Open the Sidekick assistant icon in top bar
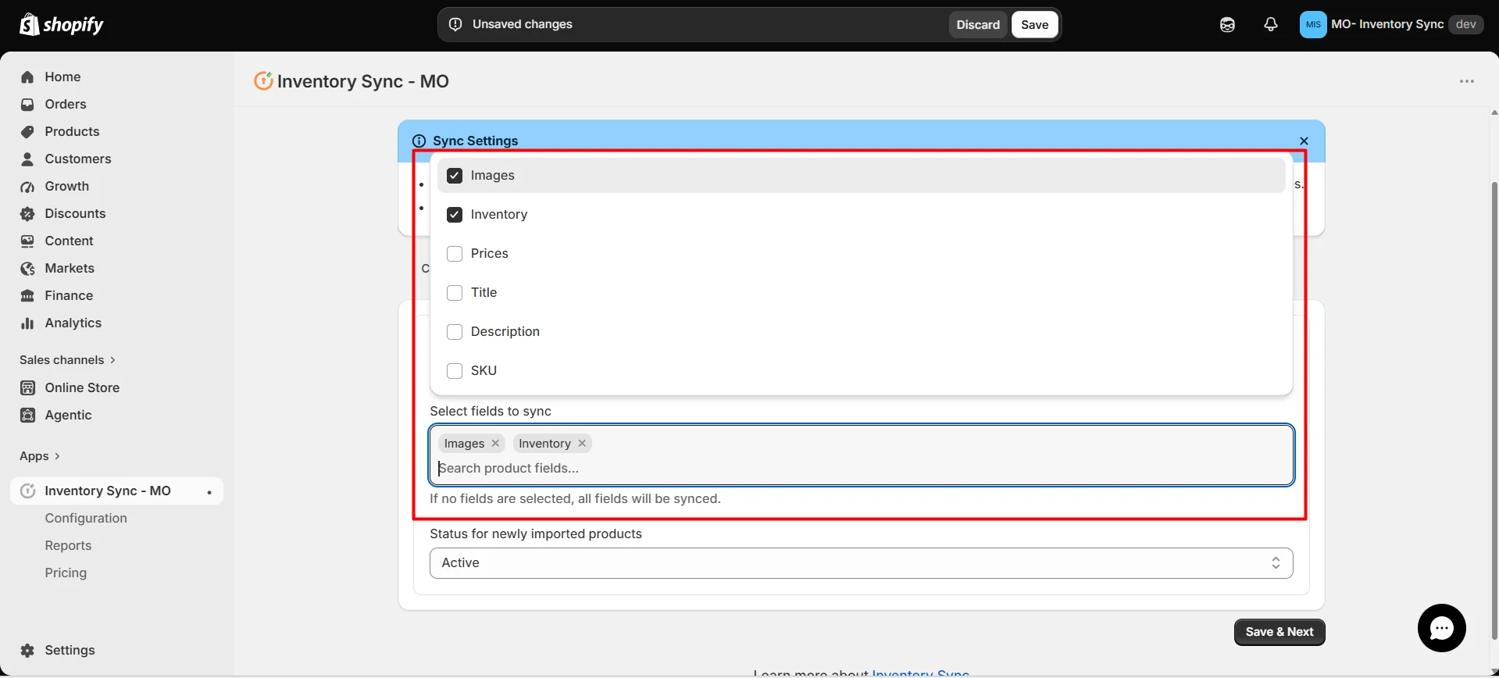Screen dimensions: 1499x678 [1227, 24]
